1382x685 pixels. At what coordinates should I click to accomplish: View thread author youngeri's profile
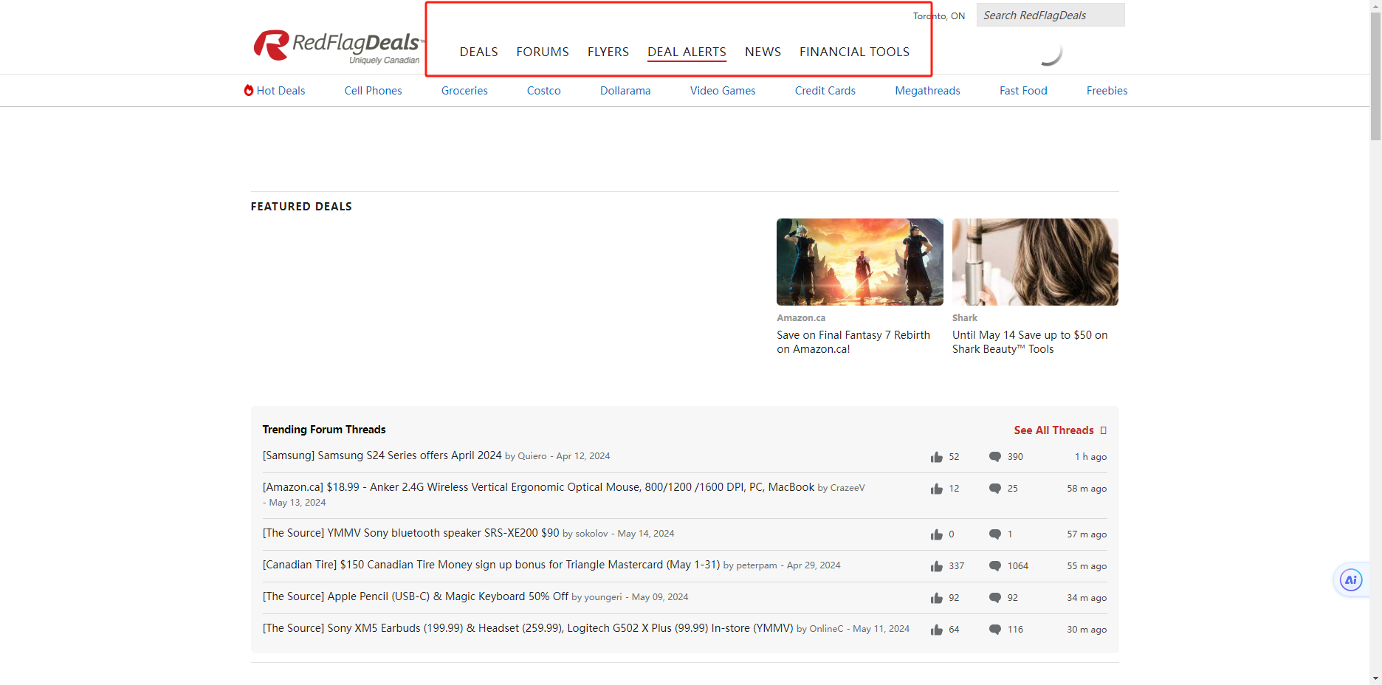[603, 597]
